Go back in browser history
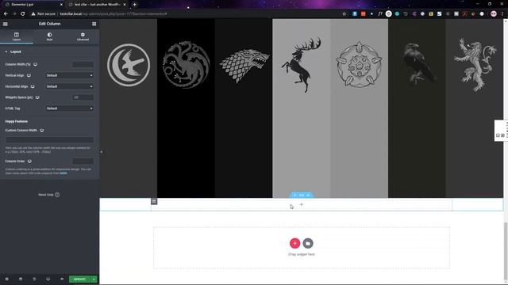Viewport: 508px width, 285px height. pyautogui.click(x=6, y=14)
